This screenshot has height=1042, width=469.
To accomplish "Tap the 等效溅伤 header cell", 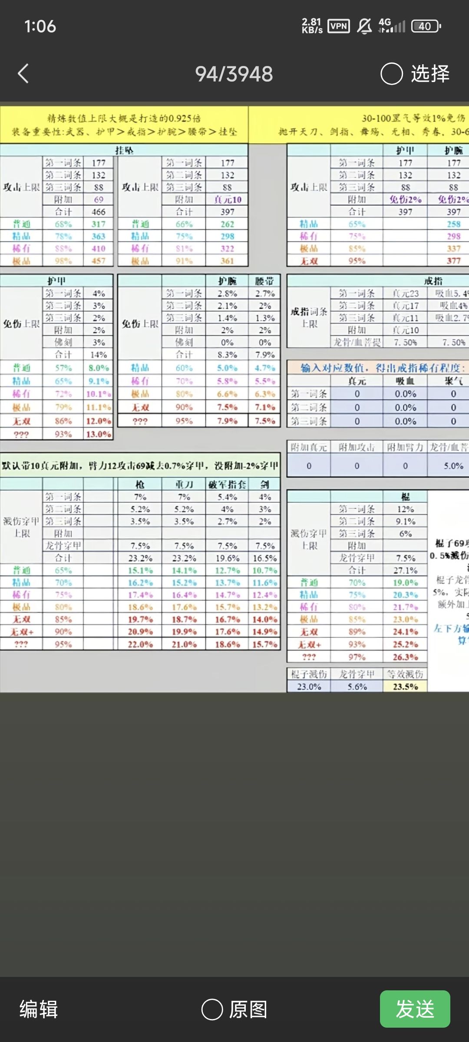I will pos(405,674).
